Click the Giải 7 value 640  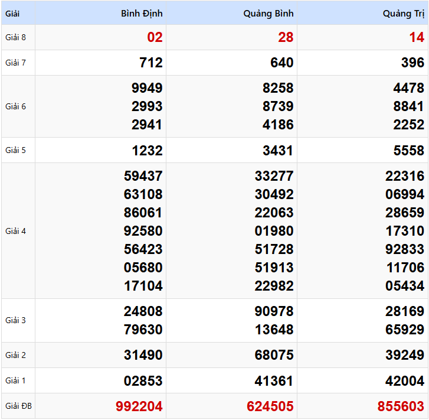[x=282, y=63]
